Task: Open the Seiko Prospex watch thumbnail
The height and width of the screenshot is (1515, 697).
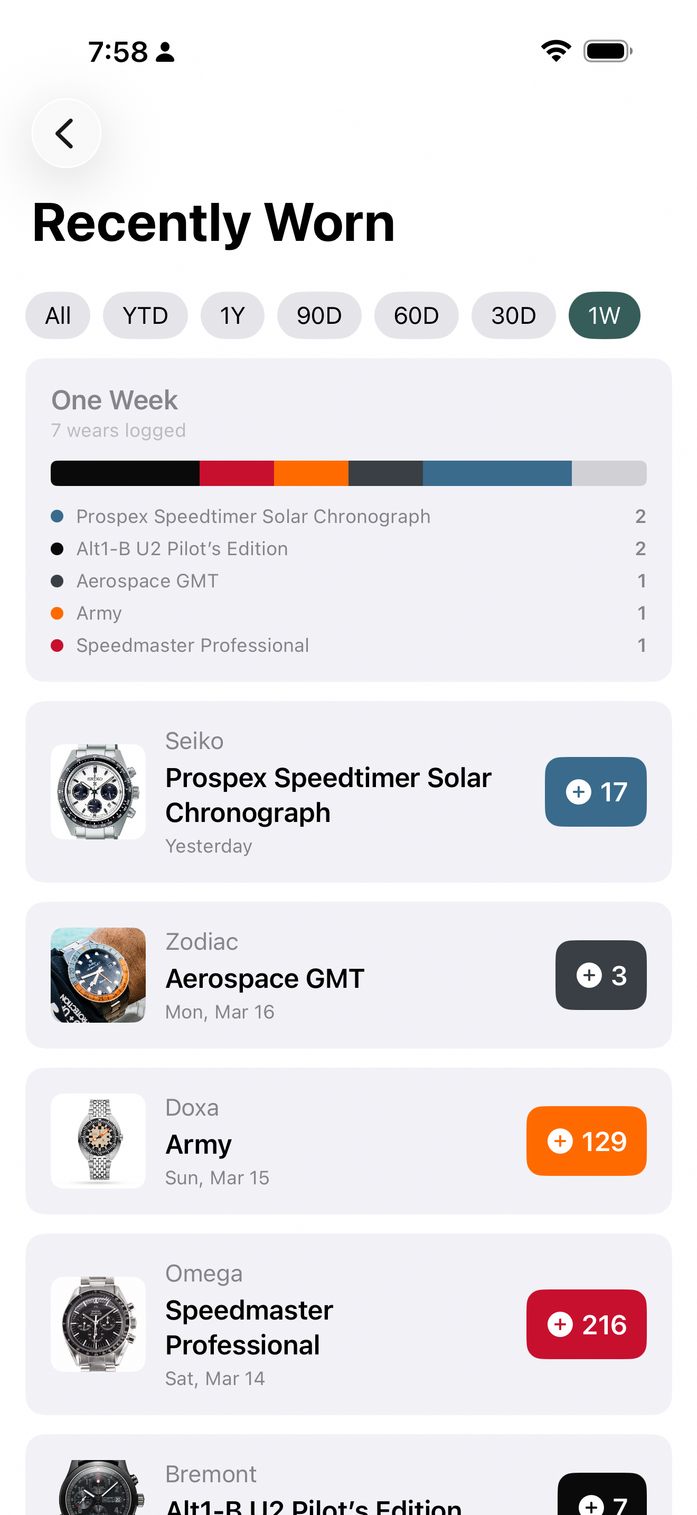Action: point(98,792)
